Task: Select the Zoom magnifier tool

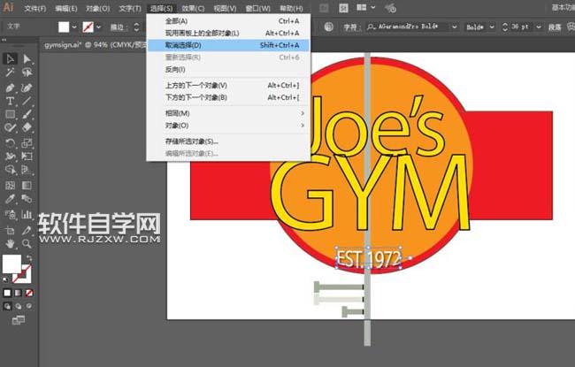Action: coord(27,243)
